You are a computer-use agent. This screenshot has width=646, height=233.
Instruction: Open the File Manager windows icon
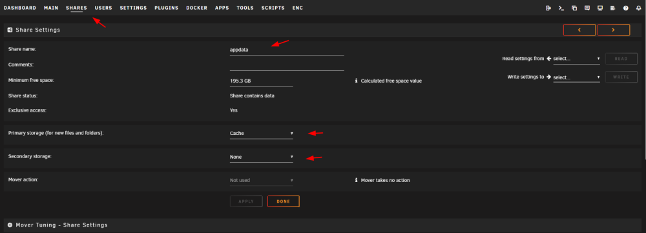coord(574,8)
